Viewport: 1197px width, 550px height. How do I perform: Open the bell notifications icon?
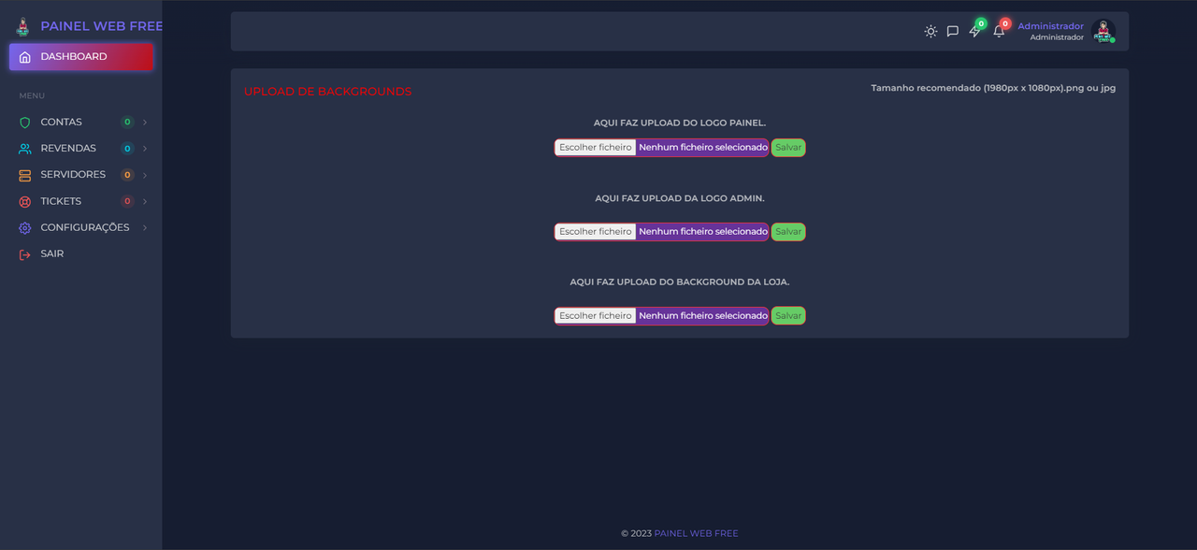(x=999, y=31)
